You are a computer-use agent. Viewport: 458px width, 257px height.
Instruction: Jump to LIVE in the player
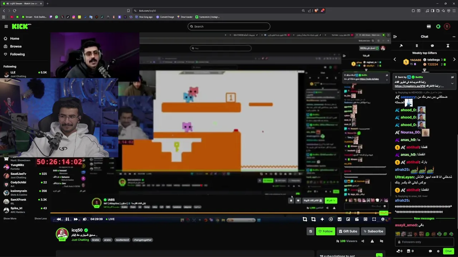tap(110, 219)
